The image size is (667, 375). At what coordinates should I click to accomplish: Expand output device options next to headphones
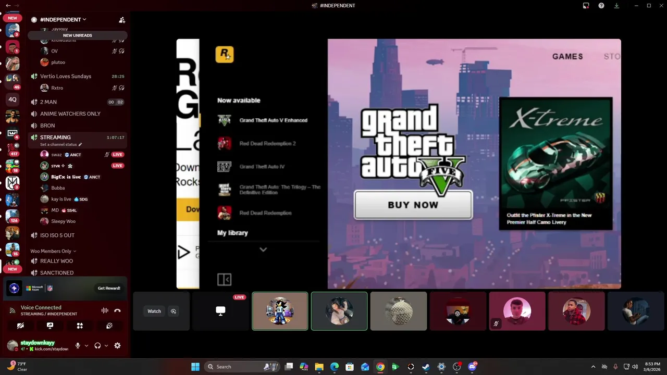coord(106,345)
